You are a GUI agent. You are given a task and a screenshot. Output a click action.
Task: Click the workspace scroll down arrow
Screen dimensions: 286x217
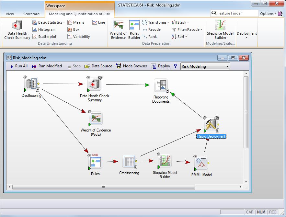click(246, 181)
